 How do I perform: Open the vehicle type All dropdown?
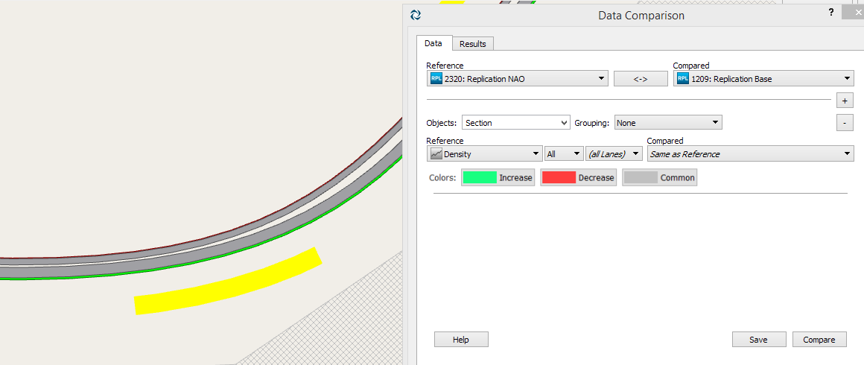(563, 154)
